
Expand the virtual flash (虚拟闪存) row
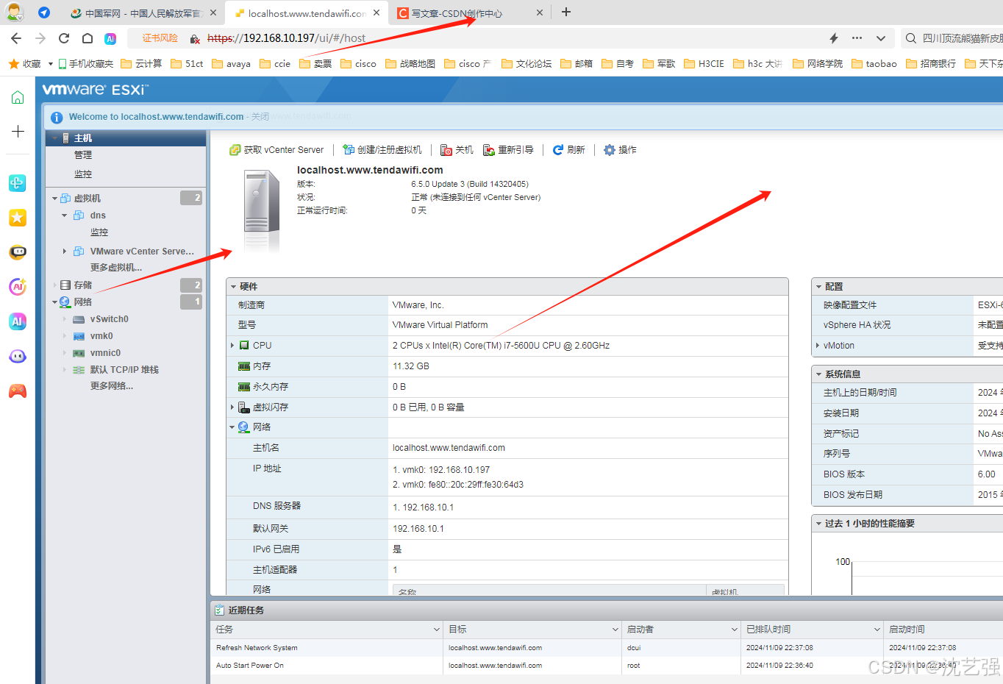[x=232, y=407]
